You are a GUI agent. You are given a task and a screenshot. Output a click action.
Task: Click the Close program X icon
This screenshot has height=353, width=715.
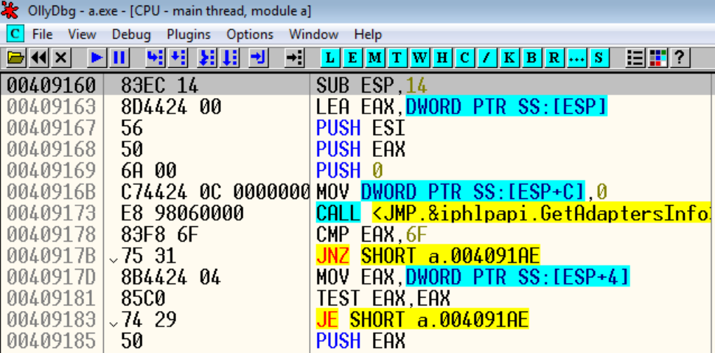pyautogui.click(x=61, y=57)
